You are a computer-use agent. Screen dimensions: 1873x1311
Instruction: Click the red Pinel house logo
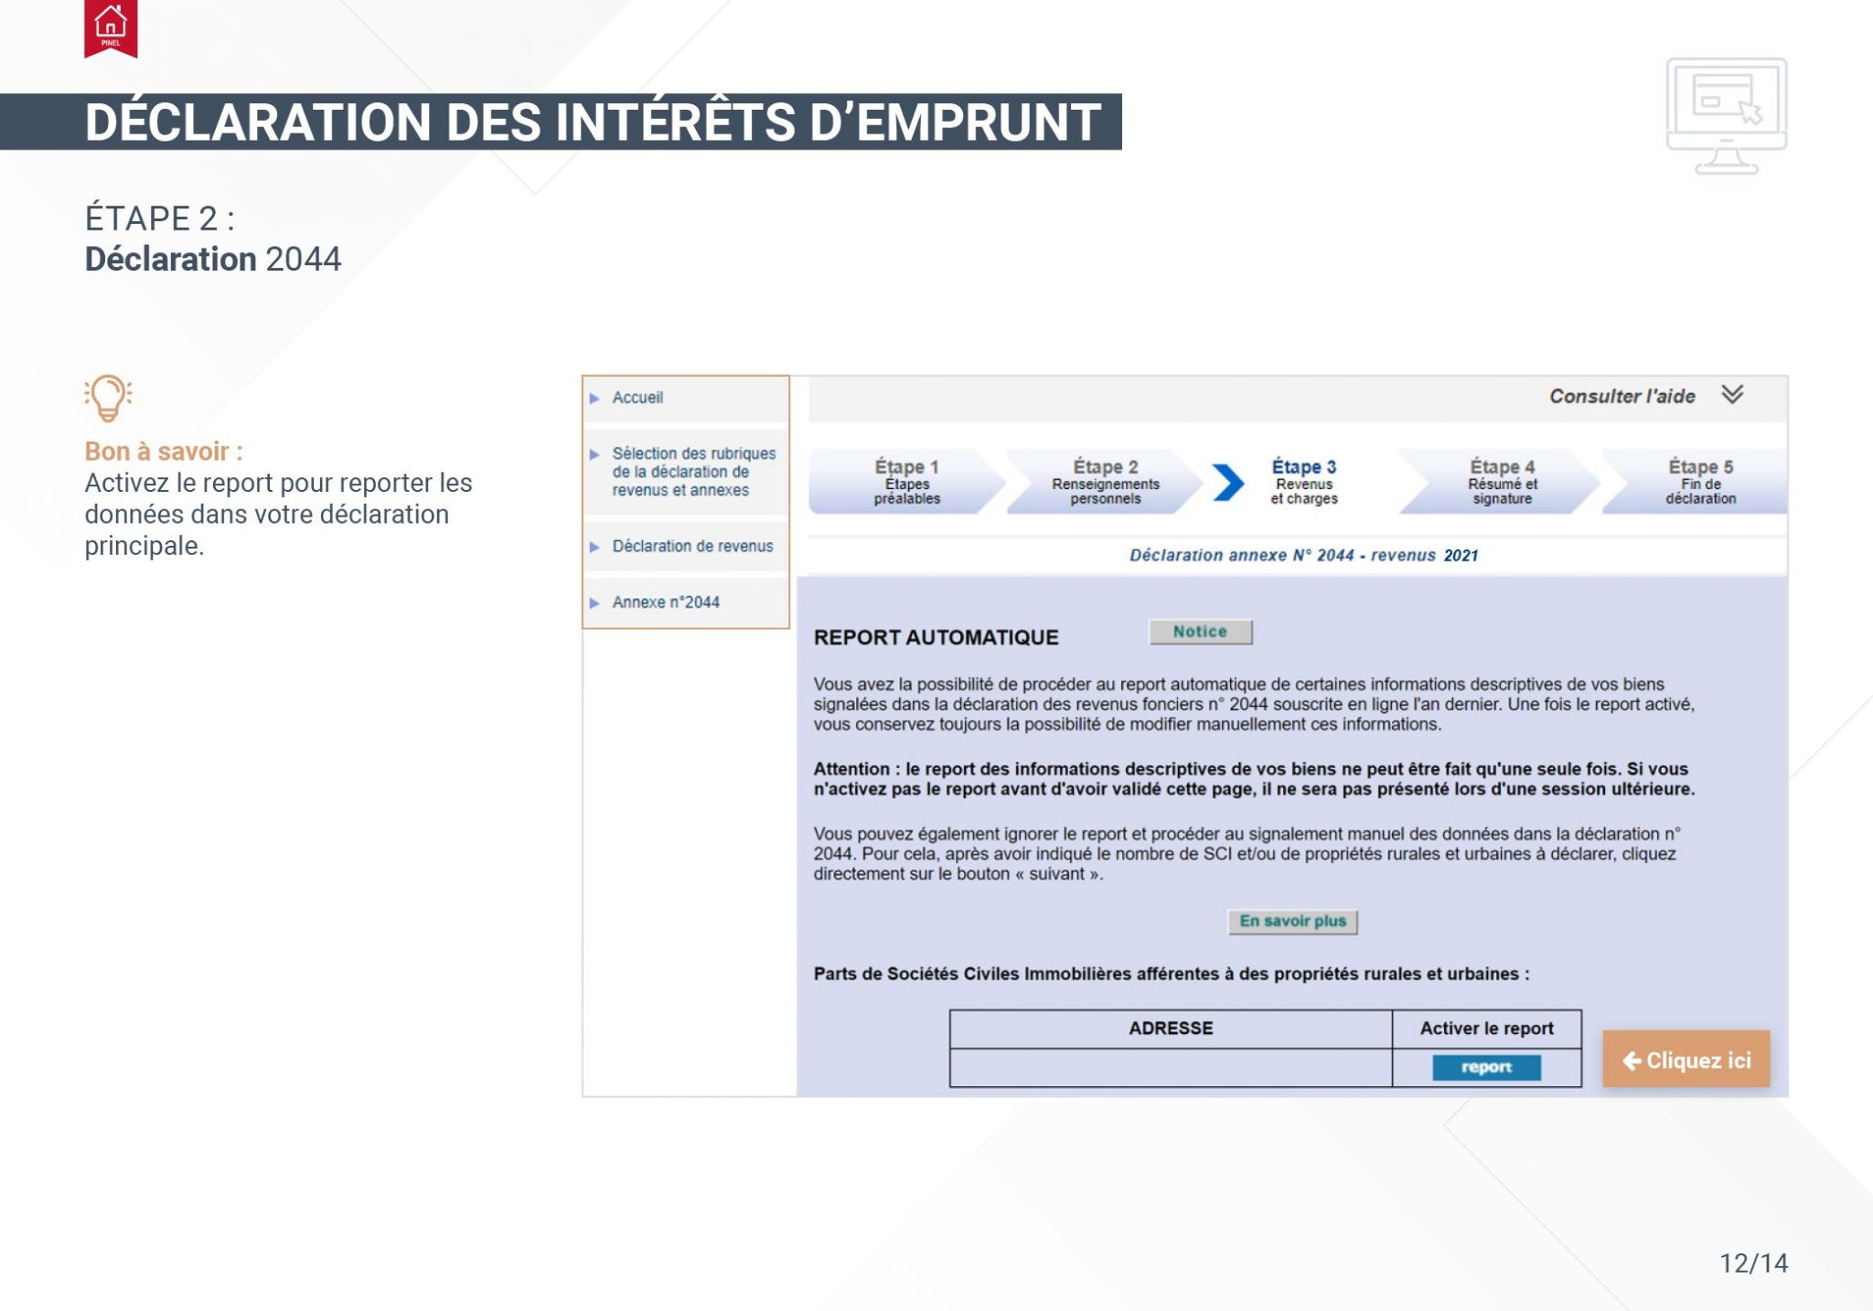click(x=111, y=27)
